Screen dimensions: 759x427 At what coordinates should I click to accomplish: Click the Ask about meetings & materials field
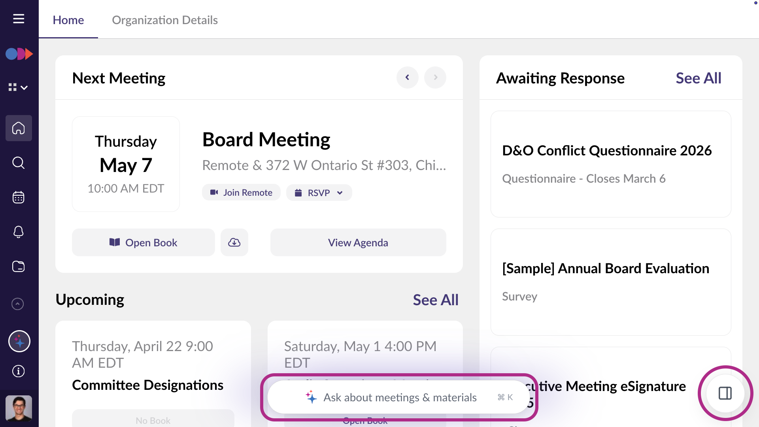pos(399,397)
